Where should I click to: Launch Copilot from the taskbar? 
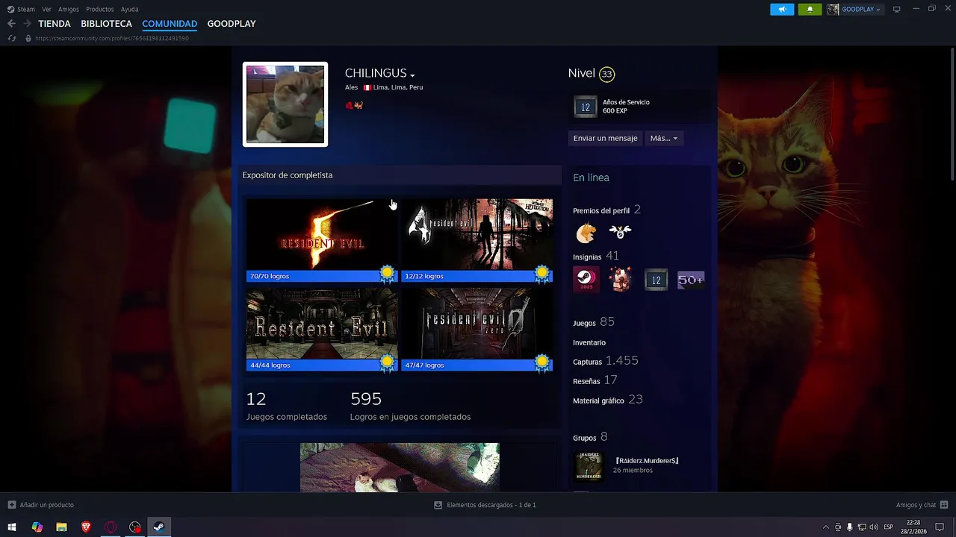coord(37,527)
